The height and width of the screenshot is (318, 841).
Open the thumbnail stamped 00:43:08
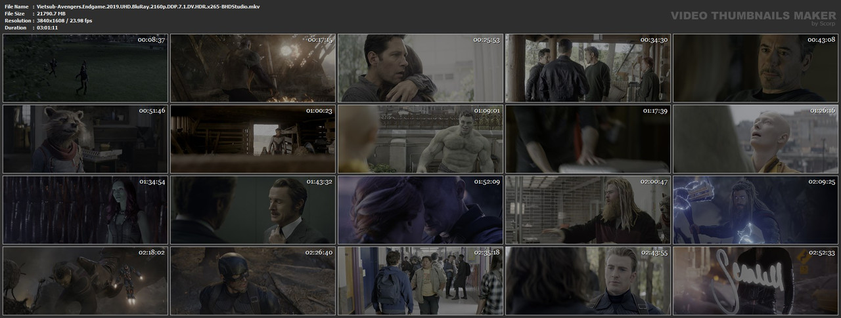click(x=756, y=68)
